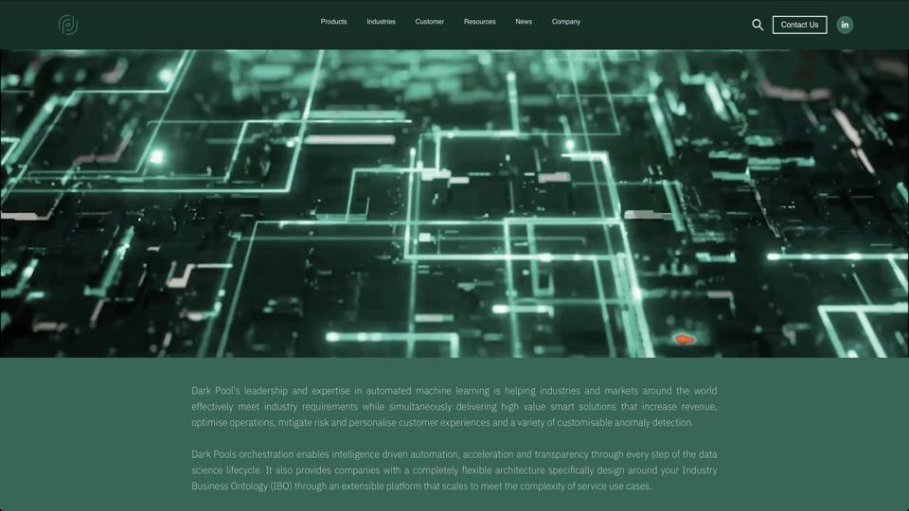Click paragraph starting "Dark Pool's leadership and expertise"
Screen dimensions: 909x511
pyautogui.click(x=454, y=407)
